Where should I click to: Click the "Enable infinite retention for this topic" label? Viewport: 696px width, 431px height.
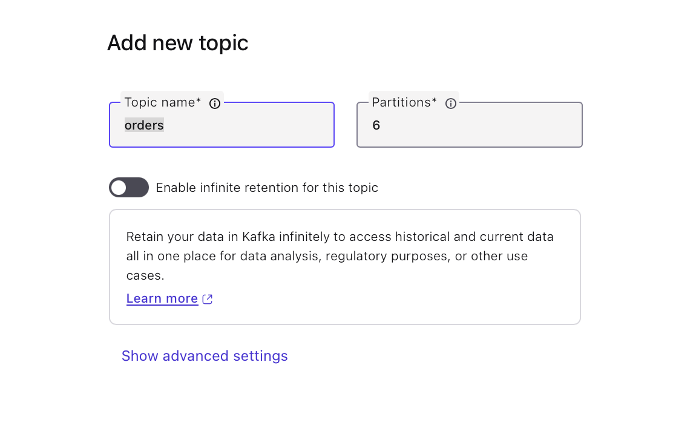[x=267, y=188]
